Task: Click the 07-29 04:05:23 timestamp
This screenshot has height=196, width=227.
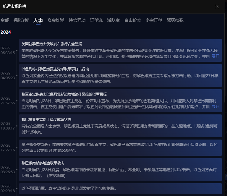Action: tap(7, 76)
